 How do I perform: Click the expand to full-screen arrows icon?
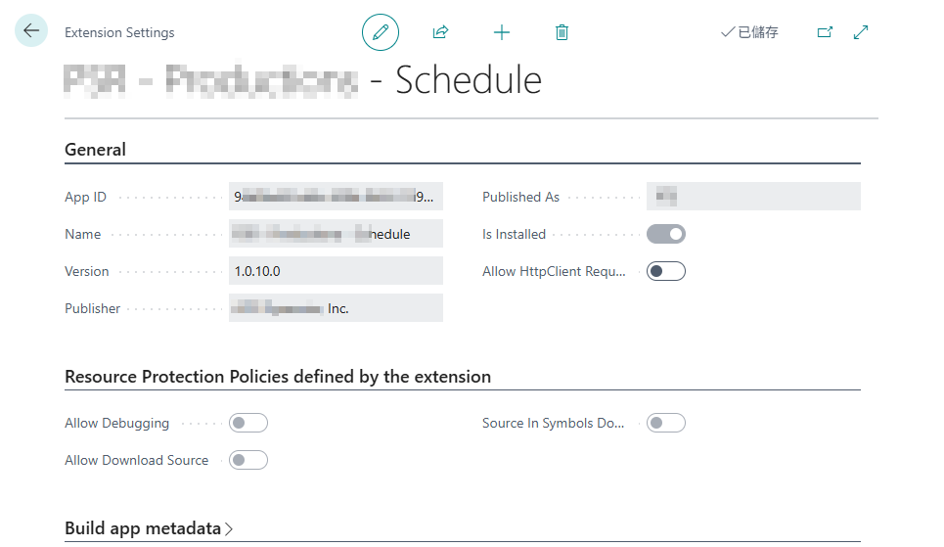point(861,32)
